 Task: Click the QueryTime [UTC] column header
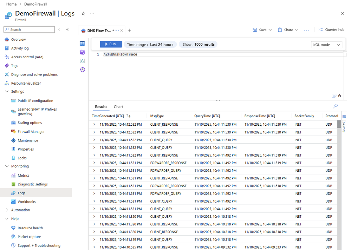[x=207, y=116]
